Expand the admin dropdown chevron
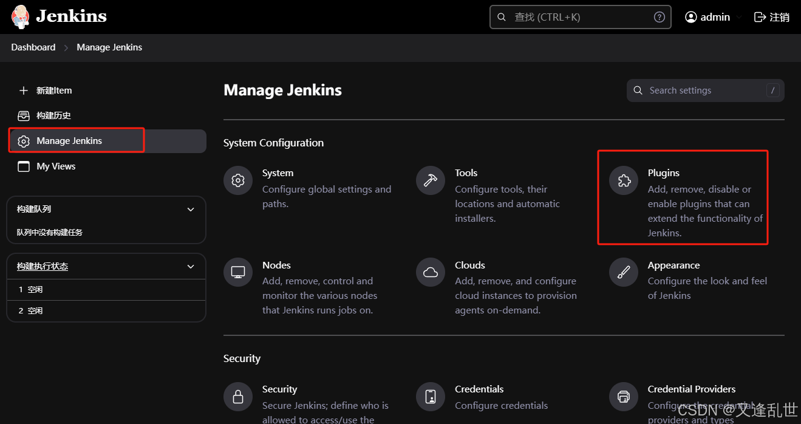The image size is (801, 424). [x=738, y=18]
